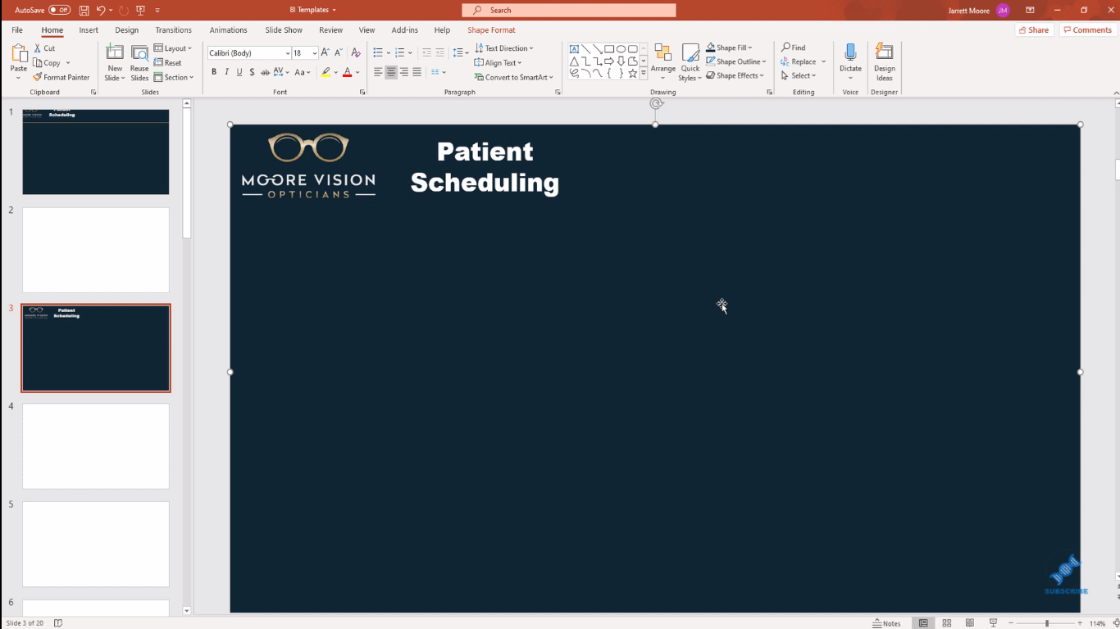Select the star shape in gallery
This screenshot has width=1120, height=629.
tap(632, 73)
